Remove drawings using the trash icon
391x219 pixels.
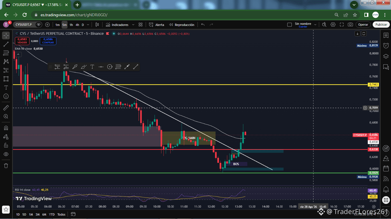[6, 165]
